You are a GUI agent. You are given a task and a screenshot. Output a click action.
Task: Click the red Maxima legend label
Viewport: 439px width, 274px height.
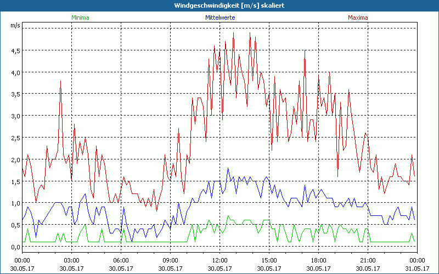pos(358,18)
